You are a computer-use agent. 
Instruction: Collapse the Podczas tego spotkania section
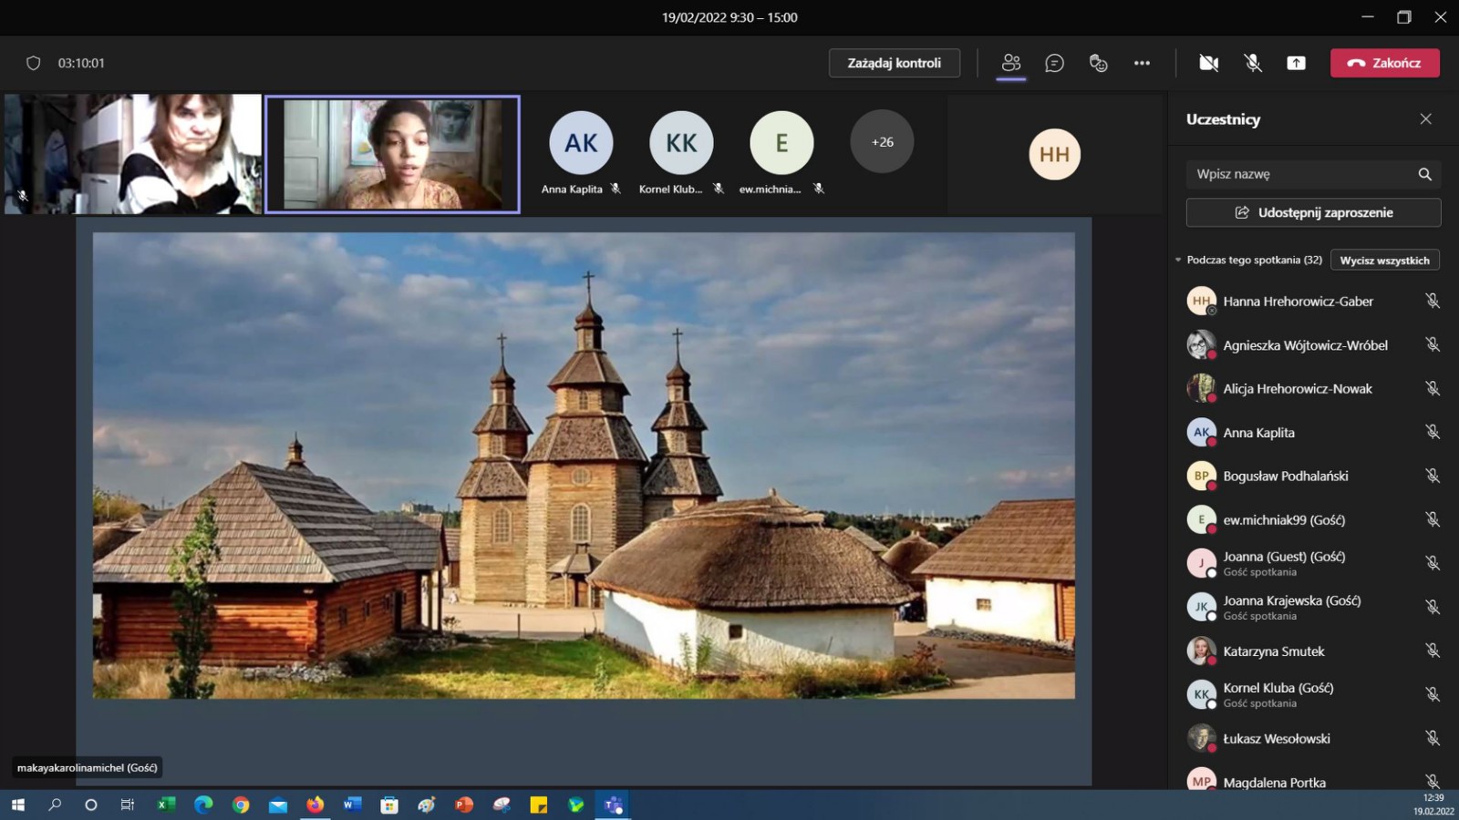point(1178,261)
